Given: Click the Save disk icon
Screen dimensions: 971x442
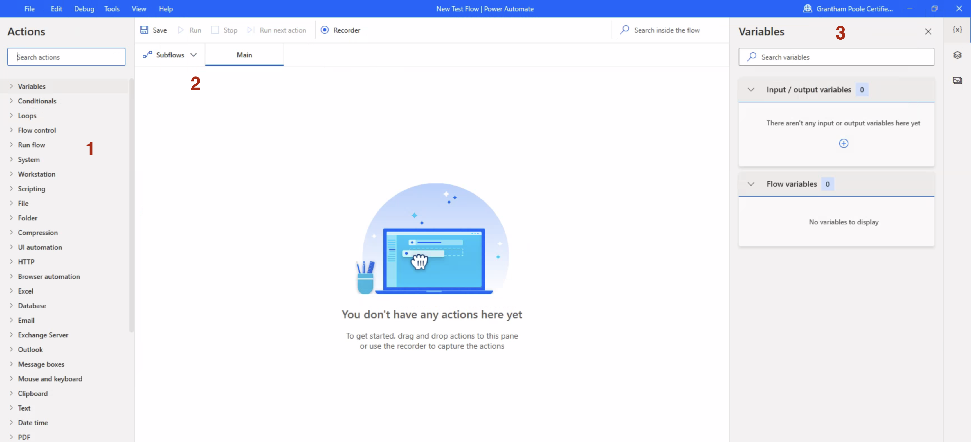Looking at the screenshot, I should tap(144, 30).
